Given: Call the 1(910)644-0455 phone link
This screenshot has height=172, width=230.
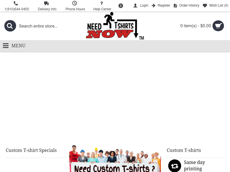Looking at the screenshot, I should coord(17,9).
